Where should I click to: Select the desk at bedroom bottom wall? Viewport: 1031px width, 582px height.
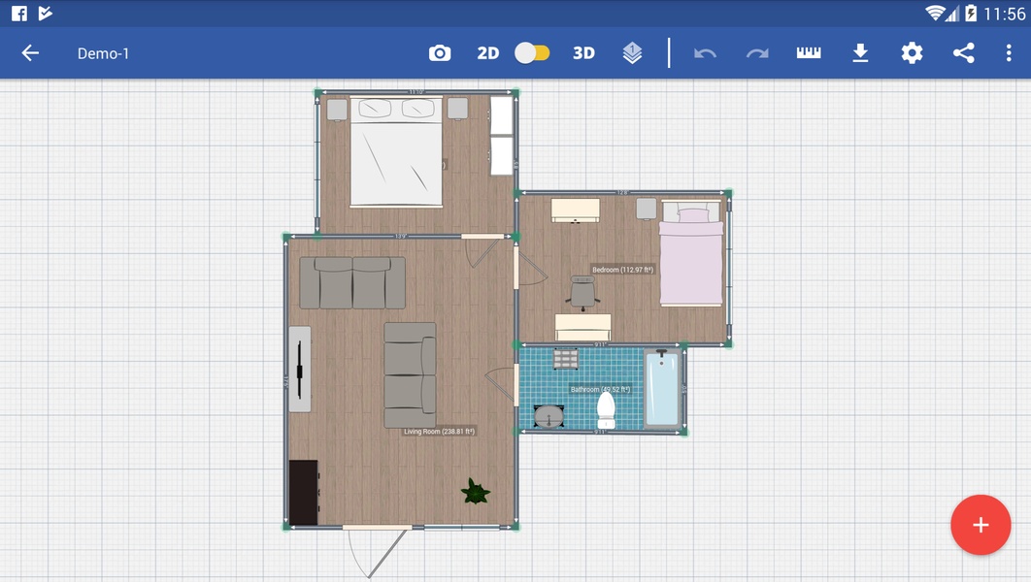click(x=582, y=327)
